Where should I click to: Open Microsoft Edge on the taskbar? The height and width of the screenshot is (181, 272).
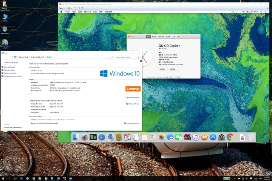pyautogui.click(x=21, y=178)
